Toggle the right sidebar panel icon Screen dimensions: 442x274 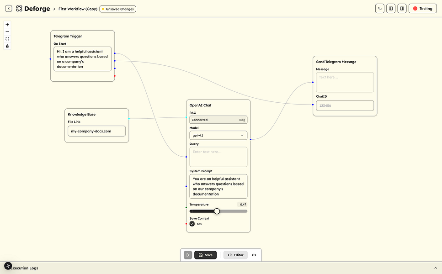tap(402, 8)
